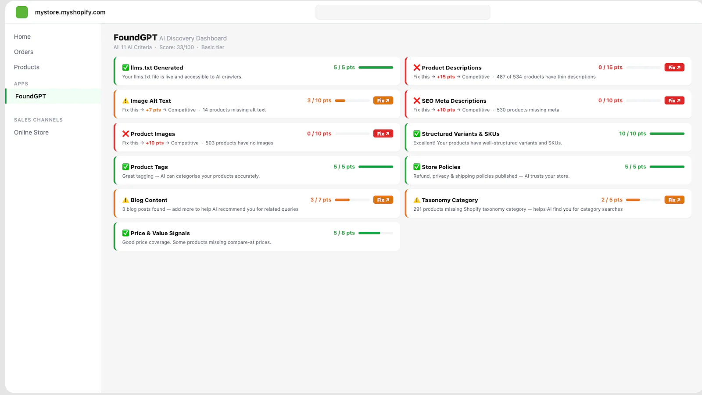Click the green checkmark icon on Store Policies
Screen dimensions: 702x395
tap(417, 167)
